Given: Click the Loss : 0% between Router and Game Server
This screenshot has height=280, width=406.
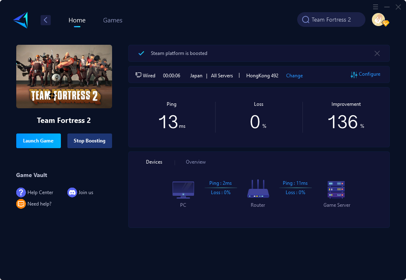Looking at the screenshot, I should 296,192.
